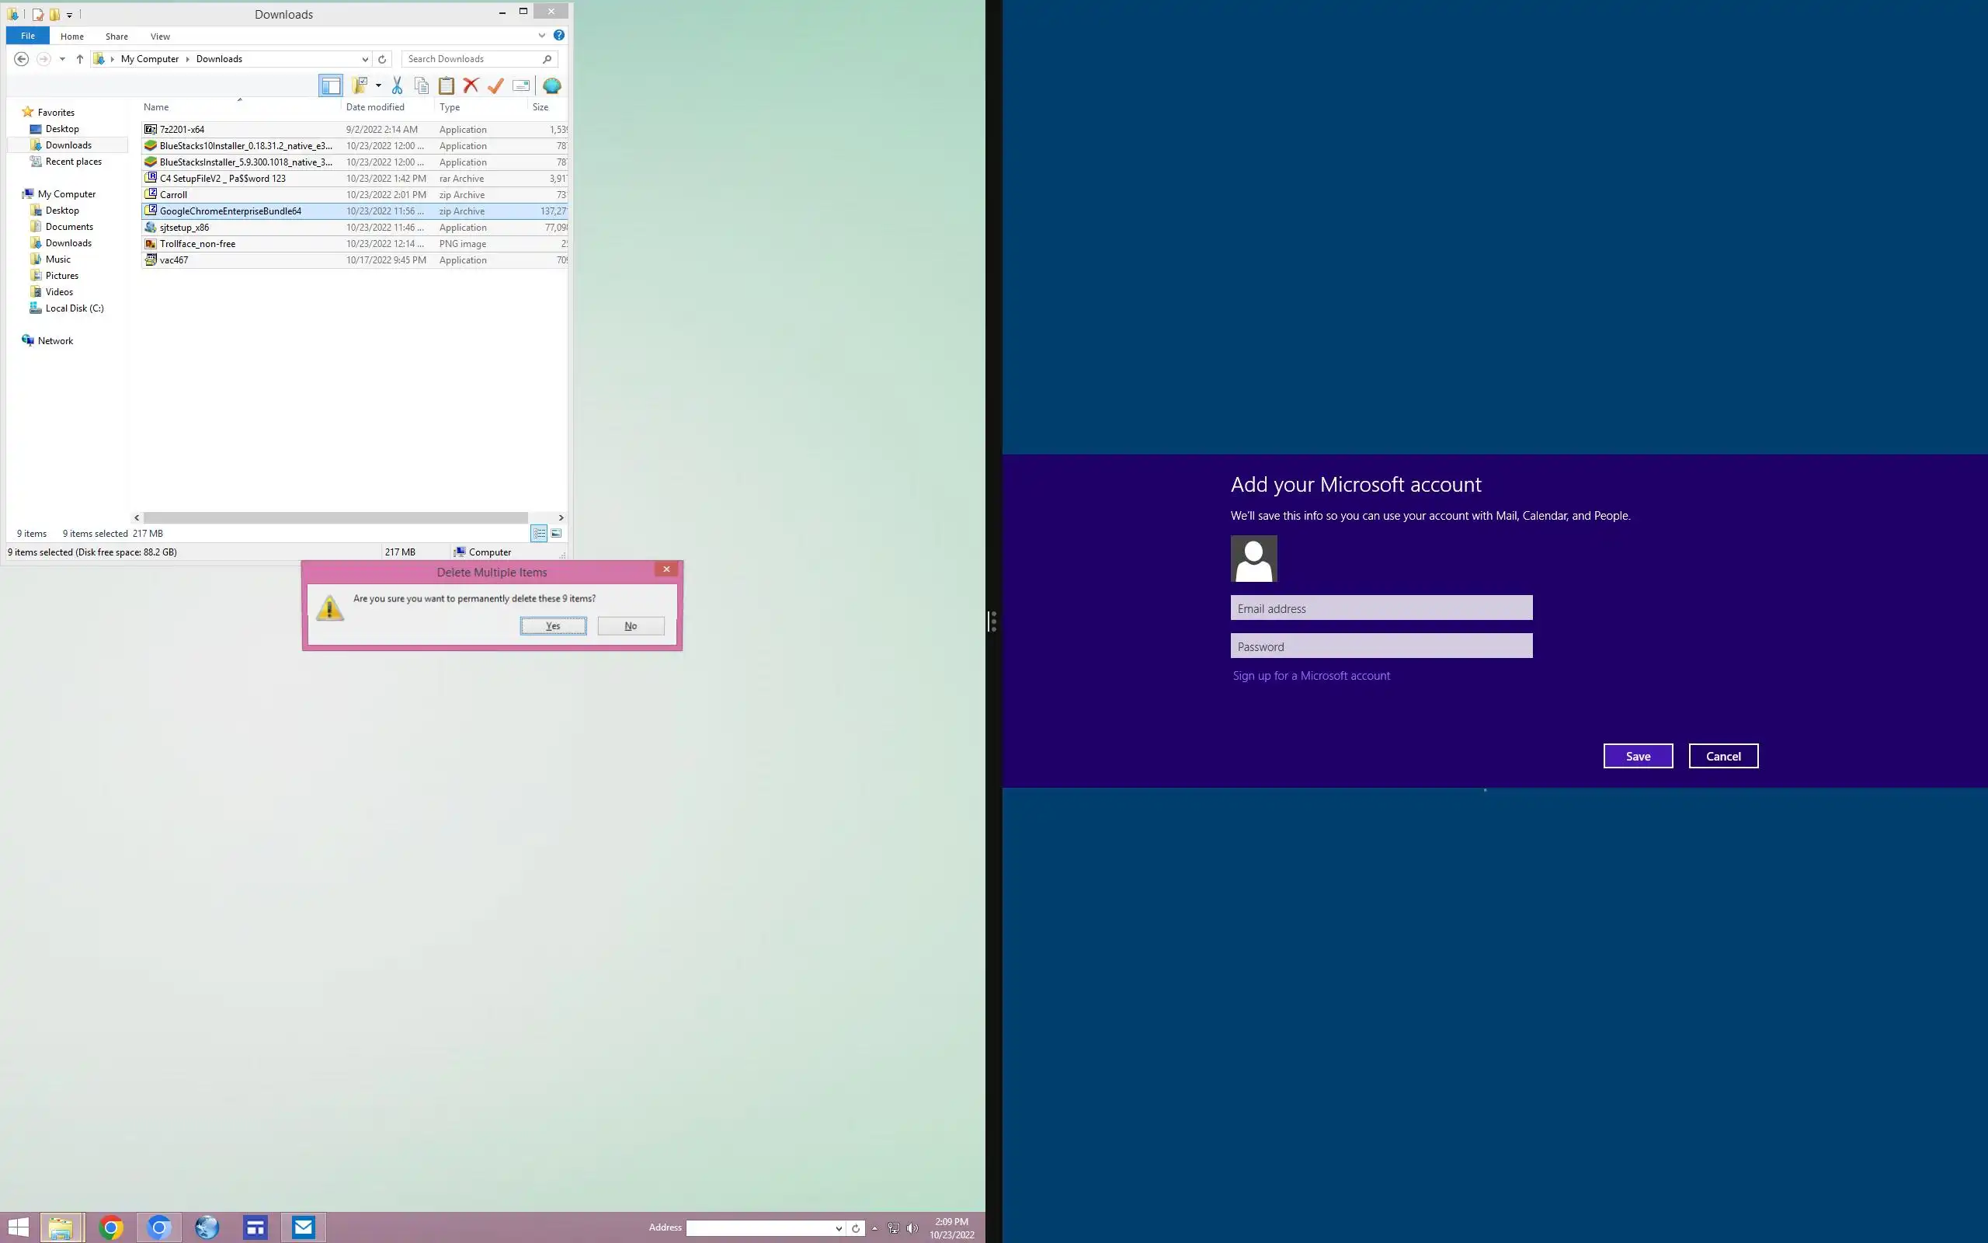Switch to large thumbnails view in status bar

556,534
